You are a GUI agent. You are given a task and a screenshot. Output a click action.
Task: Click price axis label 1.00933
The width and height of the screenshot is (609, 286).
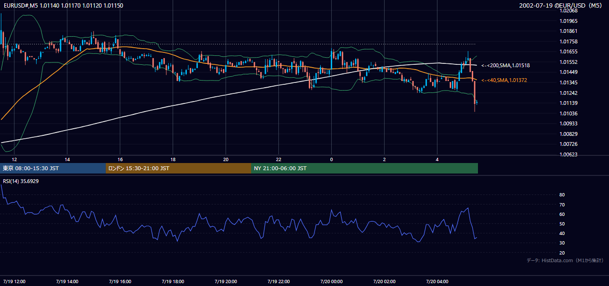pyautogui.click(x=568, y=123)
